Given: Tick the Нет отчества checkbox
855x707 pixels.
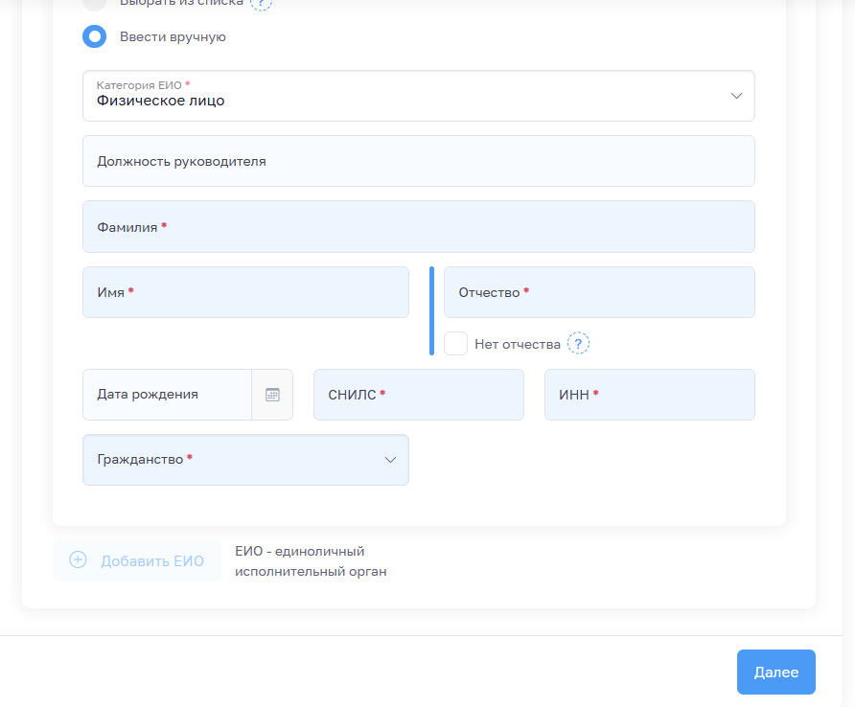Looking at the screenshot, I should coord(456,344).
